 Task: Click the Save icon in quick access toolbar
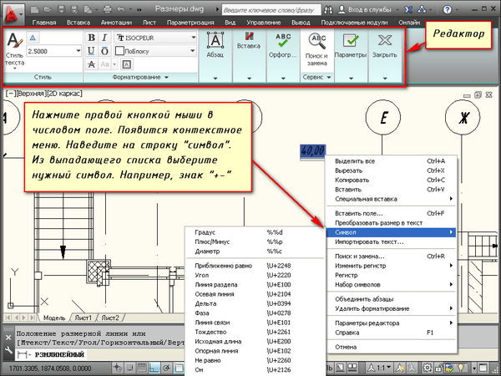pyautogui.click(x=61, y=9)
